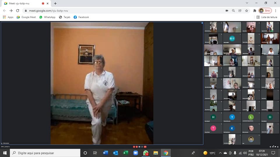
Task: Click the camera indicator in the address bar
Action: [227, 10]
